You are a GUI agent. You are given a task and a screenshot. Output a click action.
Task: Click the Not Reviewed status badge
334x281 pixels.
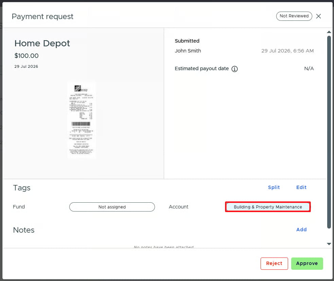point(294,16)
